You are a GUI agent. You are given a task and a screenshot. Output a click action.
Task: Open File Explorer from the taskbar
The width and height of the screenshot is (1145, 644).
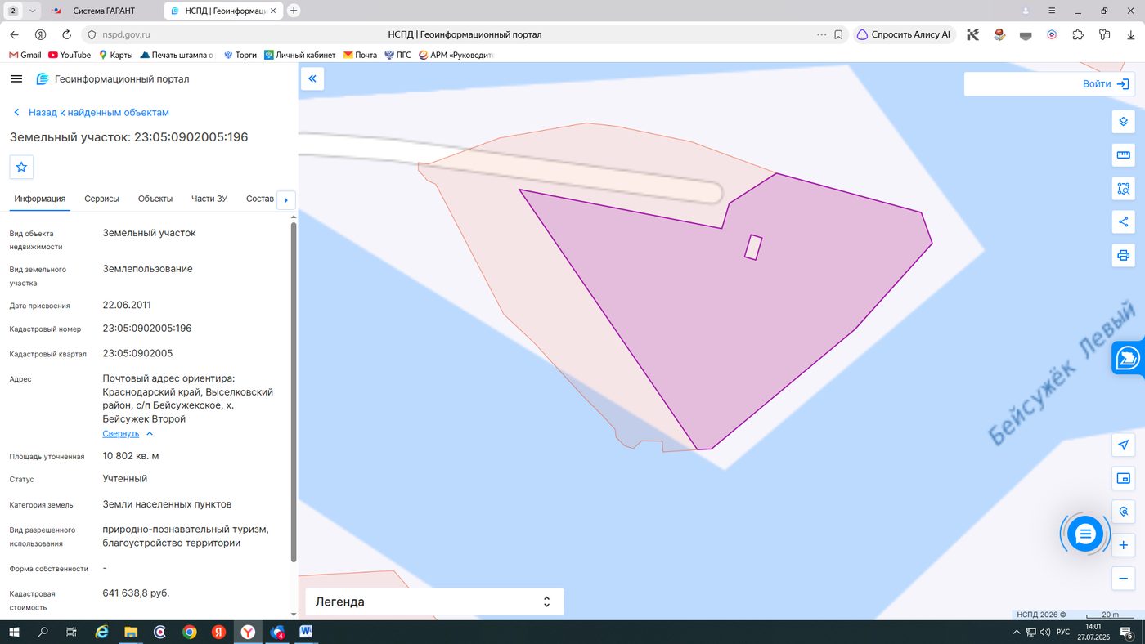pyautogui.click(x=131, y=632)
